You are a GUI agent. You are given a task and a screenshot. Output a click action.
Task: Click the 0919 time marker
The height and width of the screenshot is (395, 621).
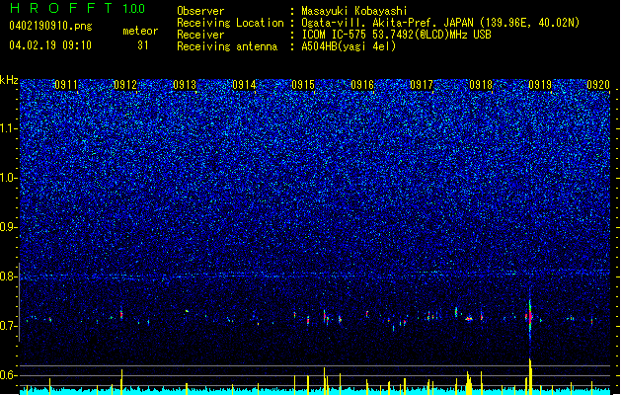[x=540, y=85]
